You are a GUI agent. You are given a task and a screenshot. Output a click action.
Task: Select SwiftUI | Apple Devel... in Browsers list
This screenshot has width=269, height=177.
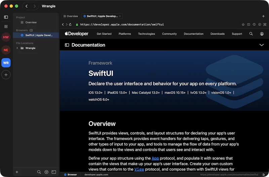(36, 35)
